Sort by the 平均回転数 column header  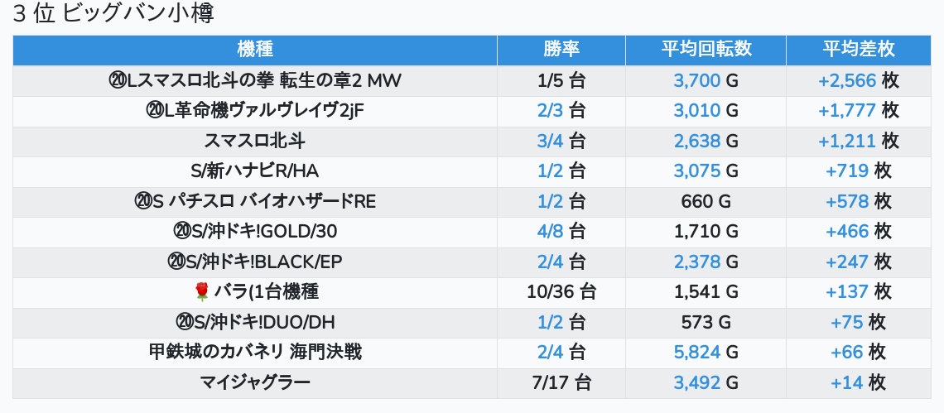pyautogui.click(x=706, y=50)
